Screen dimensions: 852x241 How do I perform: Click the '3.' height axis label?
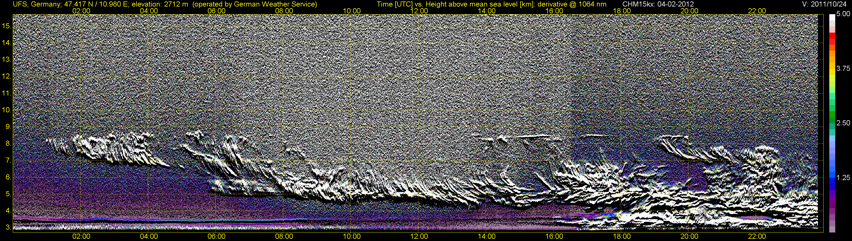pos(9,227)
